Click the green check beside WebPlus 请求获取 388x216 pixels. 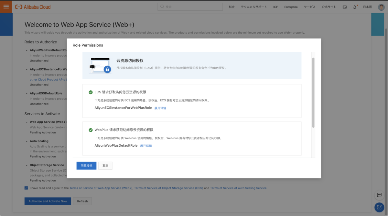91,130
